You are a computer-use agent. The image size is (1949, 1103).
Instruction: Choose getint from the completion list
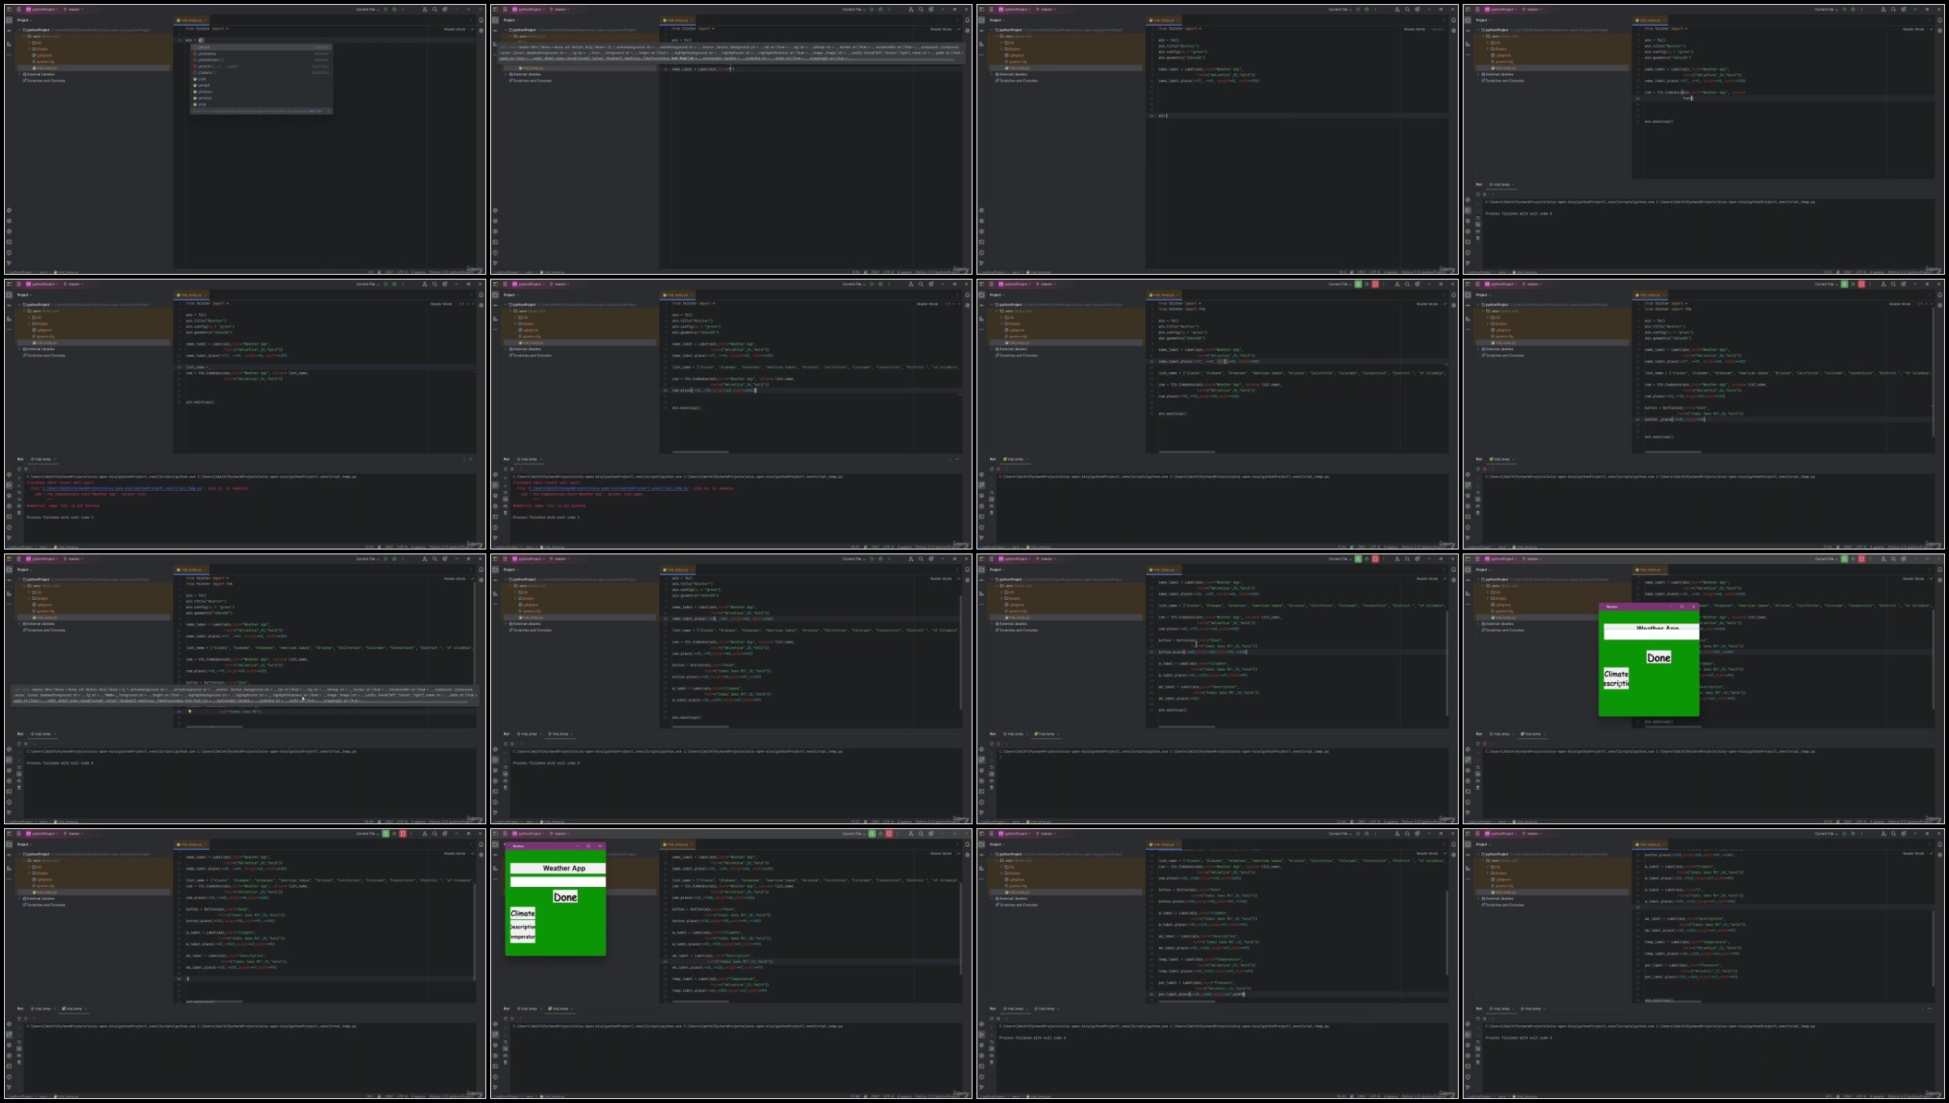261,47
